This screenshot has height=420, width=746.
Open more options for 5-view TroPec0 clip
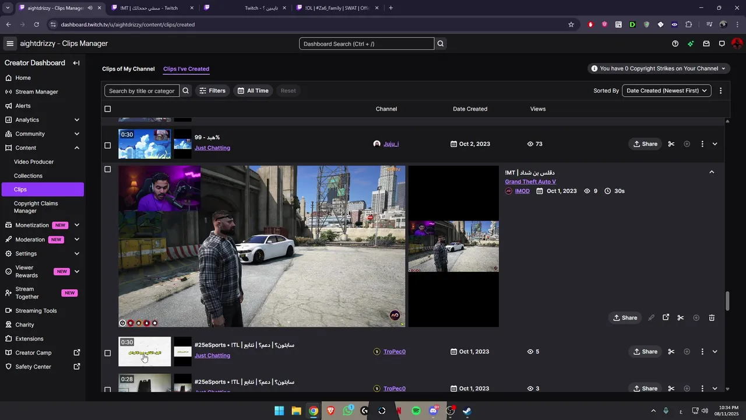(702, 352)
